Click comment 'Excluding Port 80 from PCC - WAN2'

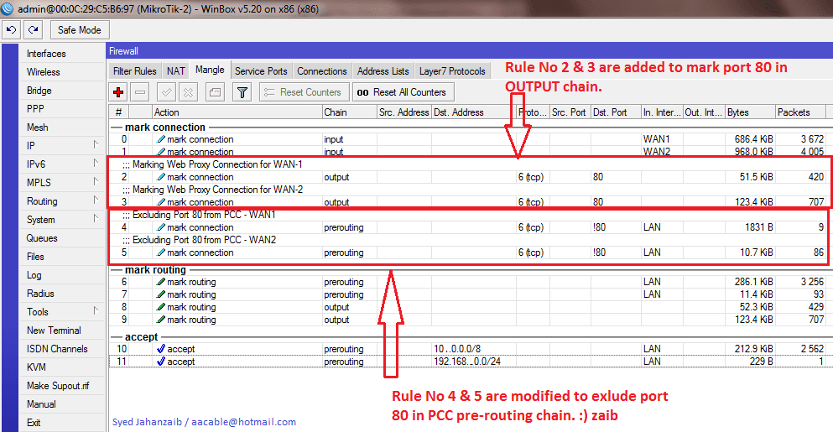tap(205, 240)
